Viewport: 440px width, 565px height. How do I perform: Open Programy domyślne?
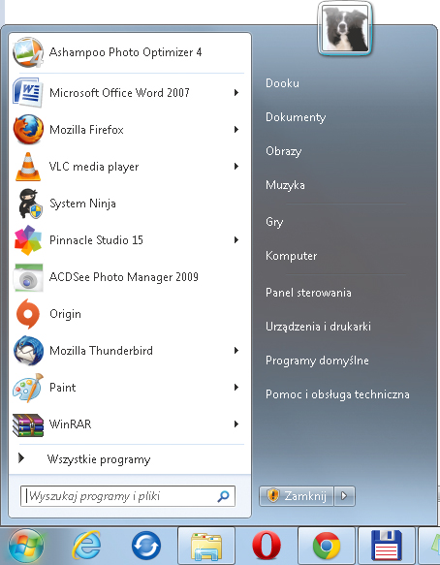point(317,361)
